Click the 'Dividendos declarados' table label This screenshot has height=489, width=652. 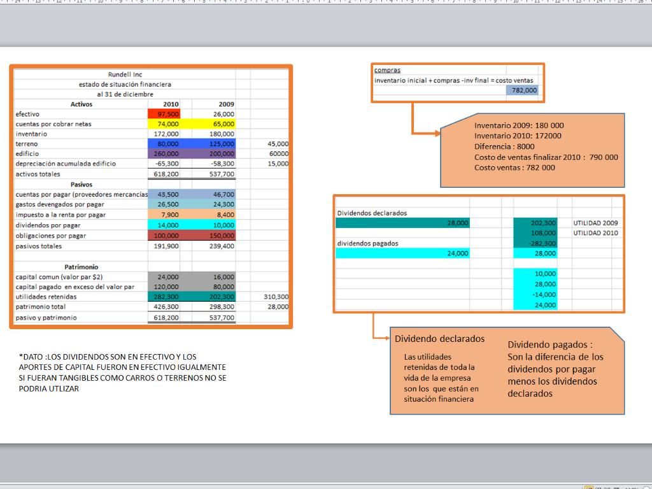pos(372,213)
